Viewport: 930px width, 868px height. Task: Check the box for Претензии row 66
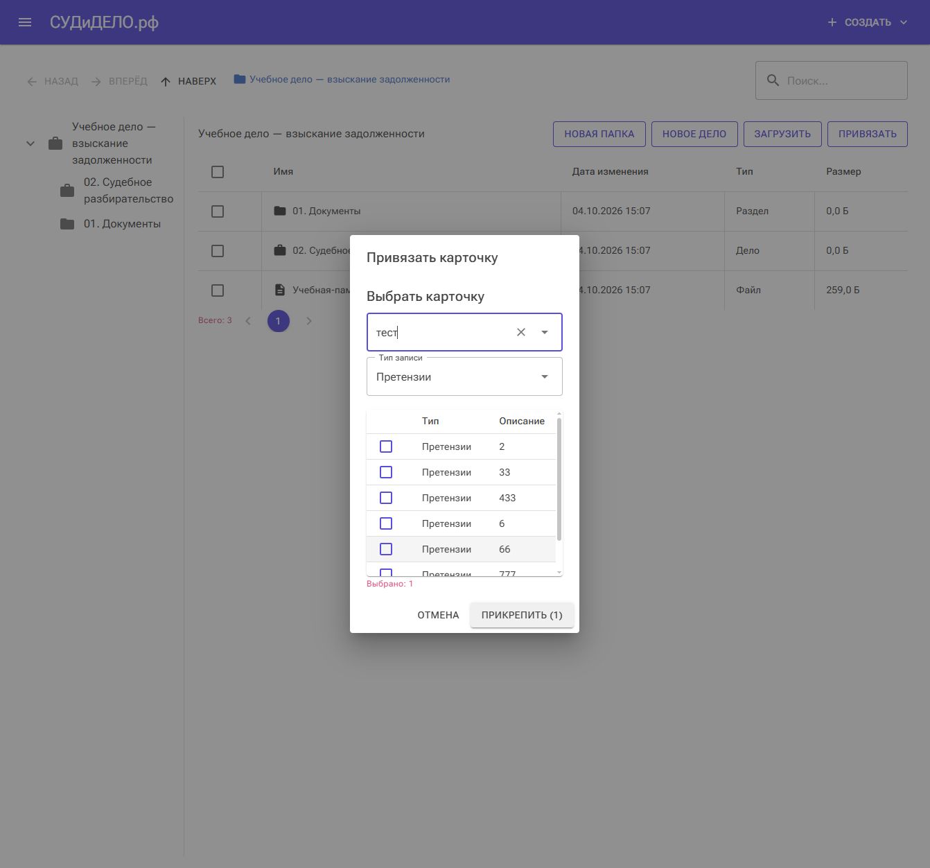click(386, 549)
